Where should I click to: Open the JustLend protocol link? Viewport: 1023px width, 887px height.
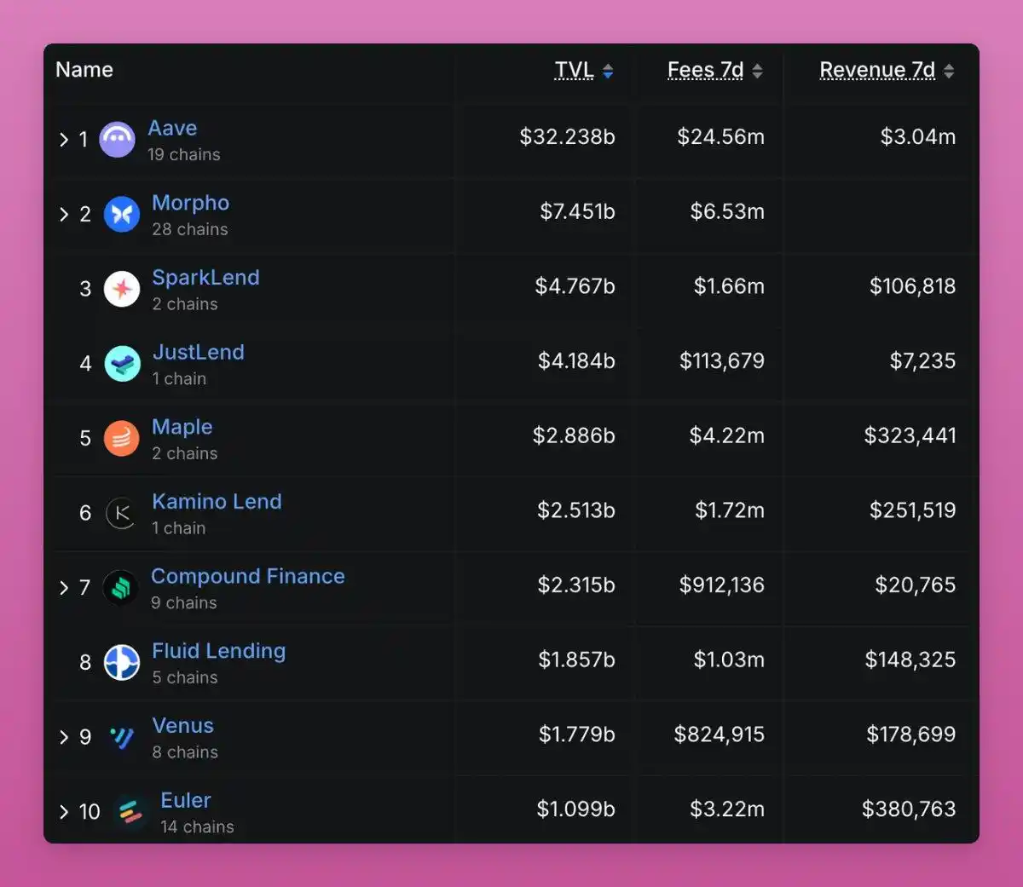tap(198, 352)
